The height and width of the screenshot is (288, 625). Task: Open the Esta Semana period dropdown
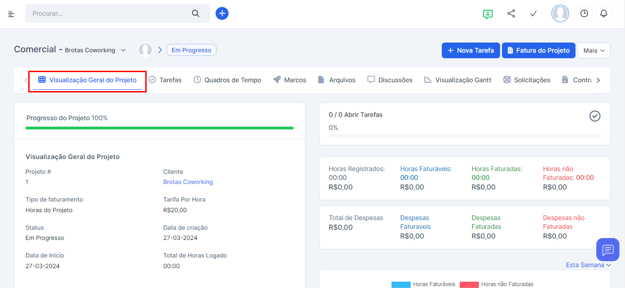coord(588,265)
